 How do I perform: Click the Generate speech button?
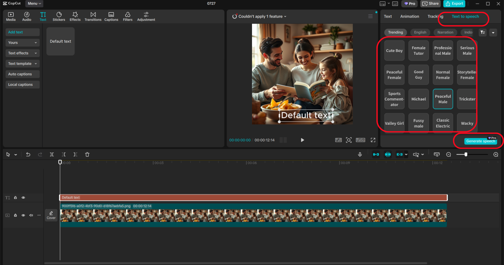pyautogui.click(x=480, y=141)
